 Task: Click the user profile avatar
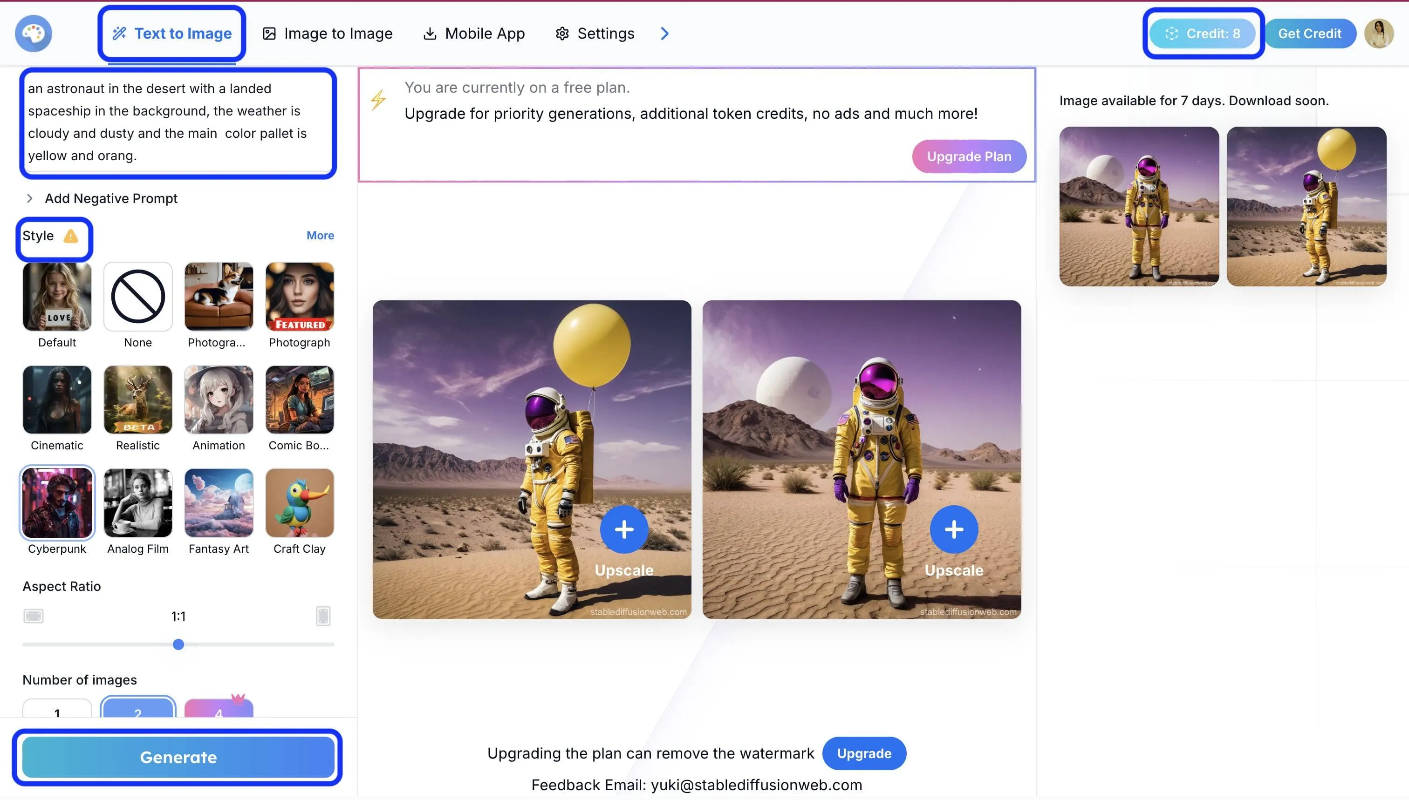tap(1378, 34)
